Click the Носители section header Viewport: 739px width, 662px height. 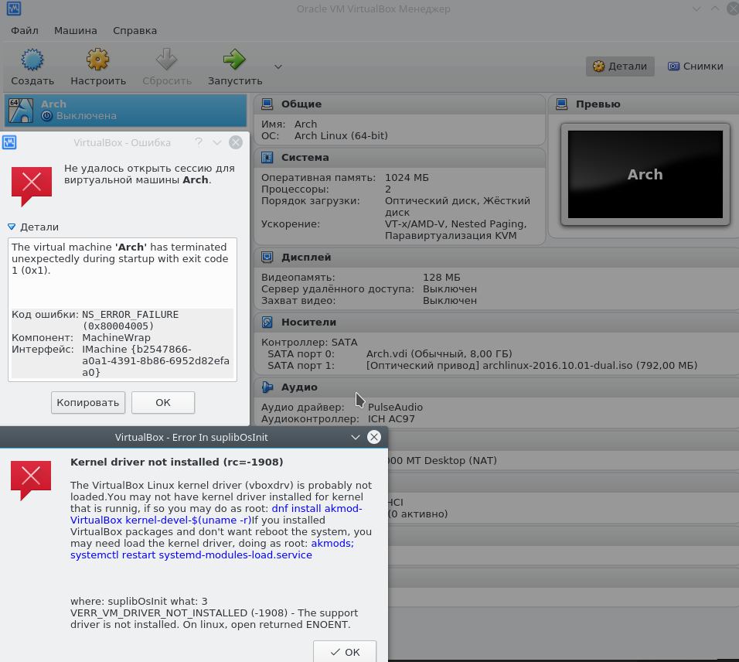pos(497,322)
